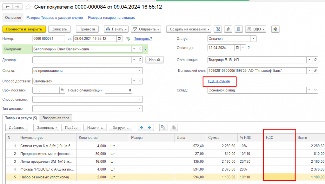Switch to Возвратная тара tab
The width and height of the screenshot is (325, 184).
click(x=56, y=118)
